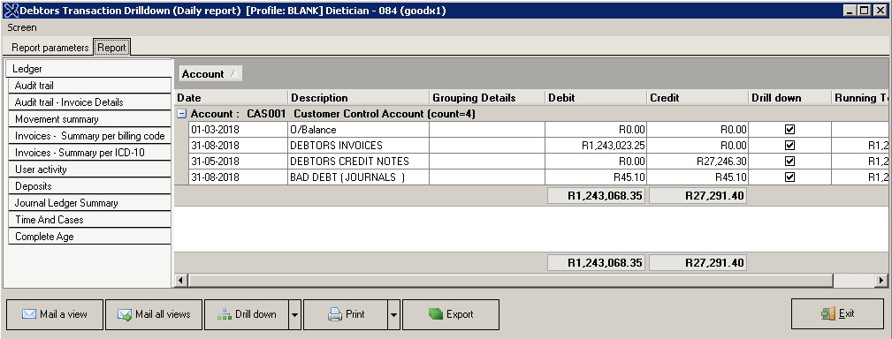Click the Print button
Viewport: 892px width, 339px height.
(346, 314)
